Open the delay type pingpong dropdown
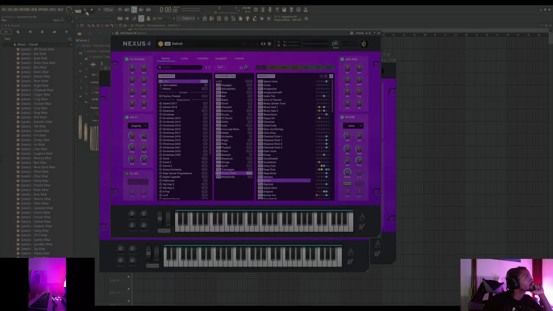Image resolution: width=553 pixels, height=311 pixels. coord(138,126)
